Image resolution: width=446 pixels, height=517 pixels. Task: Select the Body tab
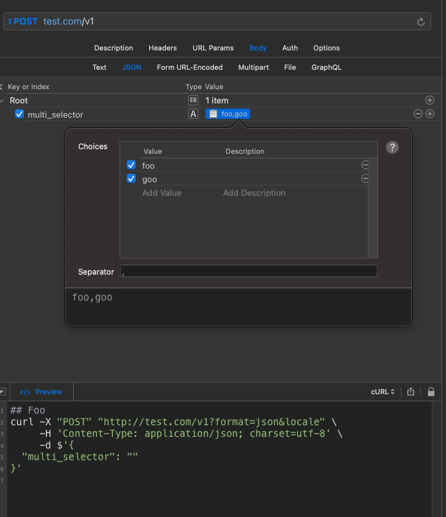pyautogui.click(x=258, y=48)
